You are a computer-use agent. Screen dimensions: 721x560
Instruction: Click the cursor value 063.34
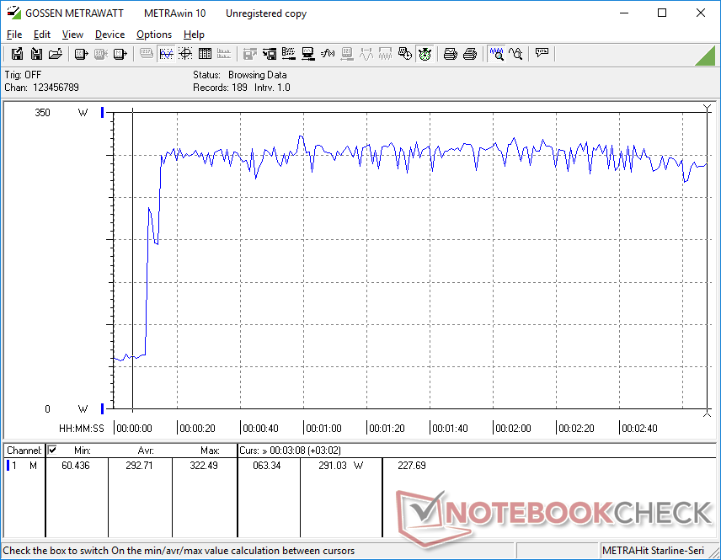(x=267, y=466)
